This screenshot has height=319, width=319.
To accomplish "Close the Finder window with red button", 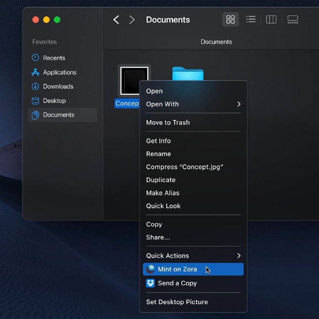I will [35, 20].
